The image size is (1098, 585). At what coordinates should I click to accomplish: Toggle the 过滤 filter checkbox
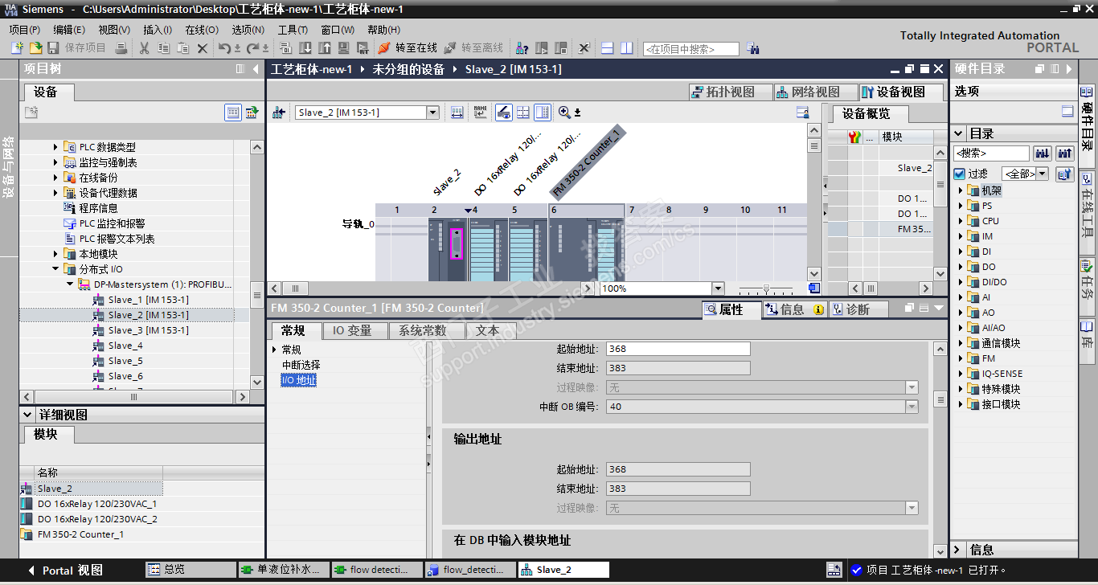(959, 174)
